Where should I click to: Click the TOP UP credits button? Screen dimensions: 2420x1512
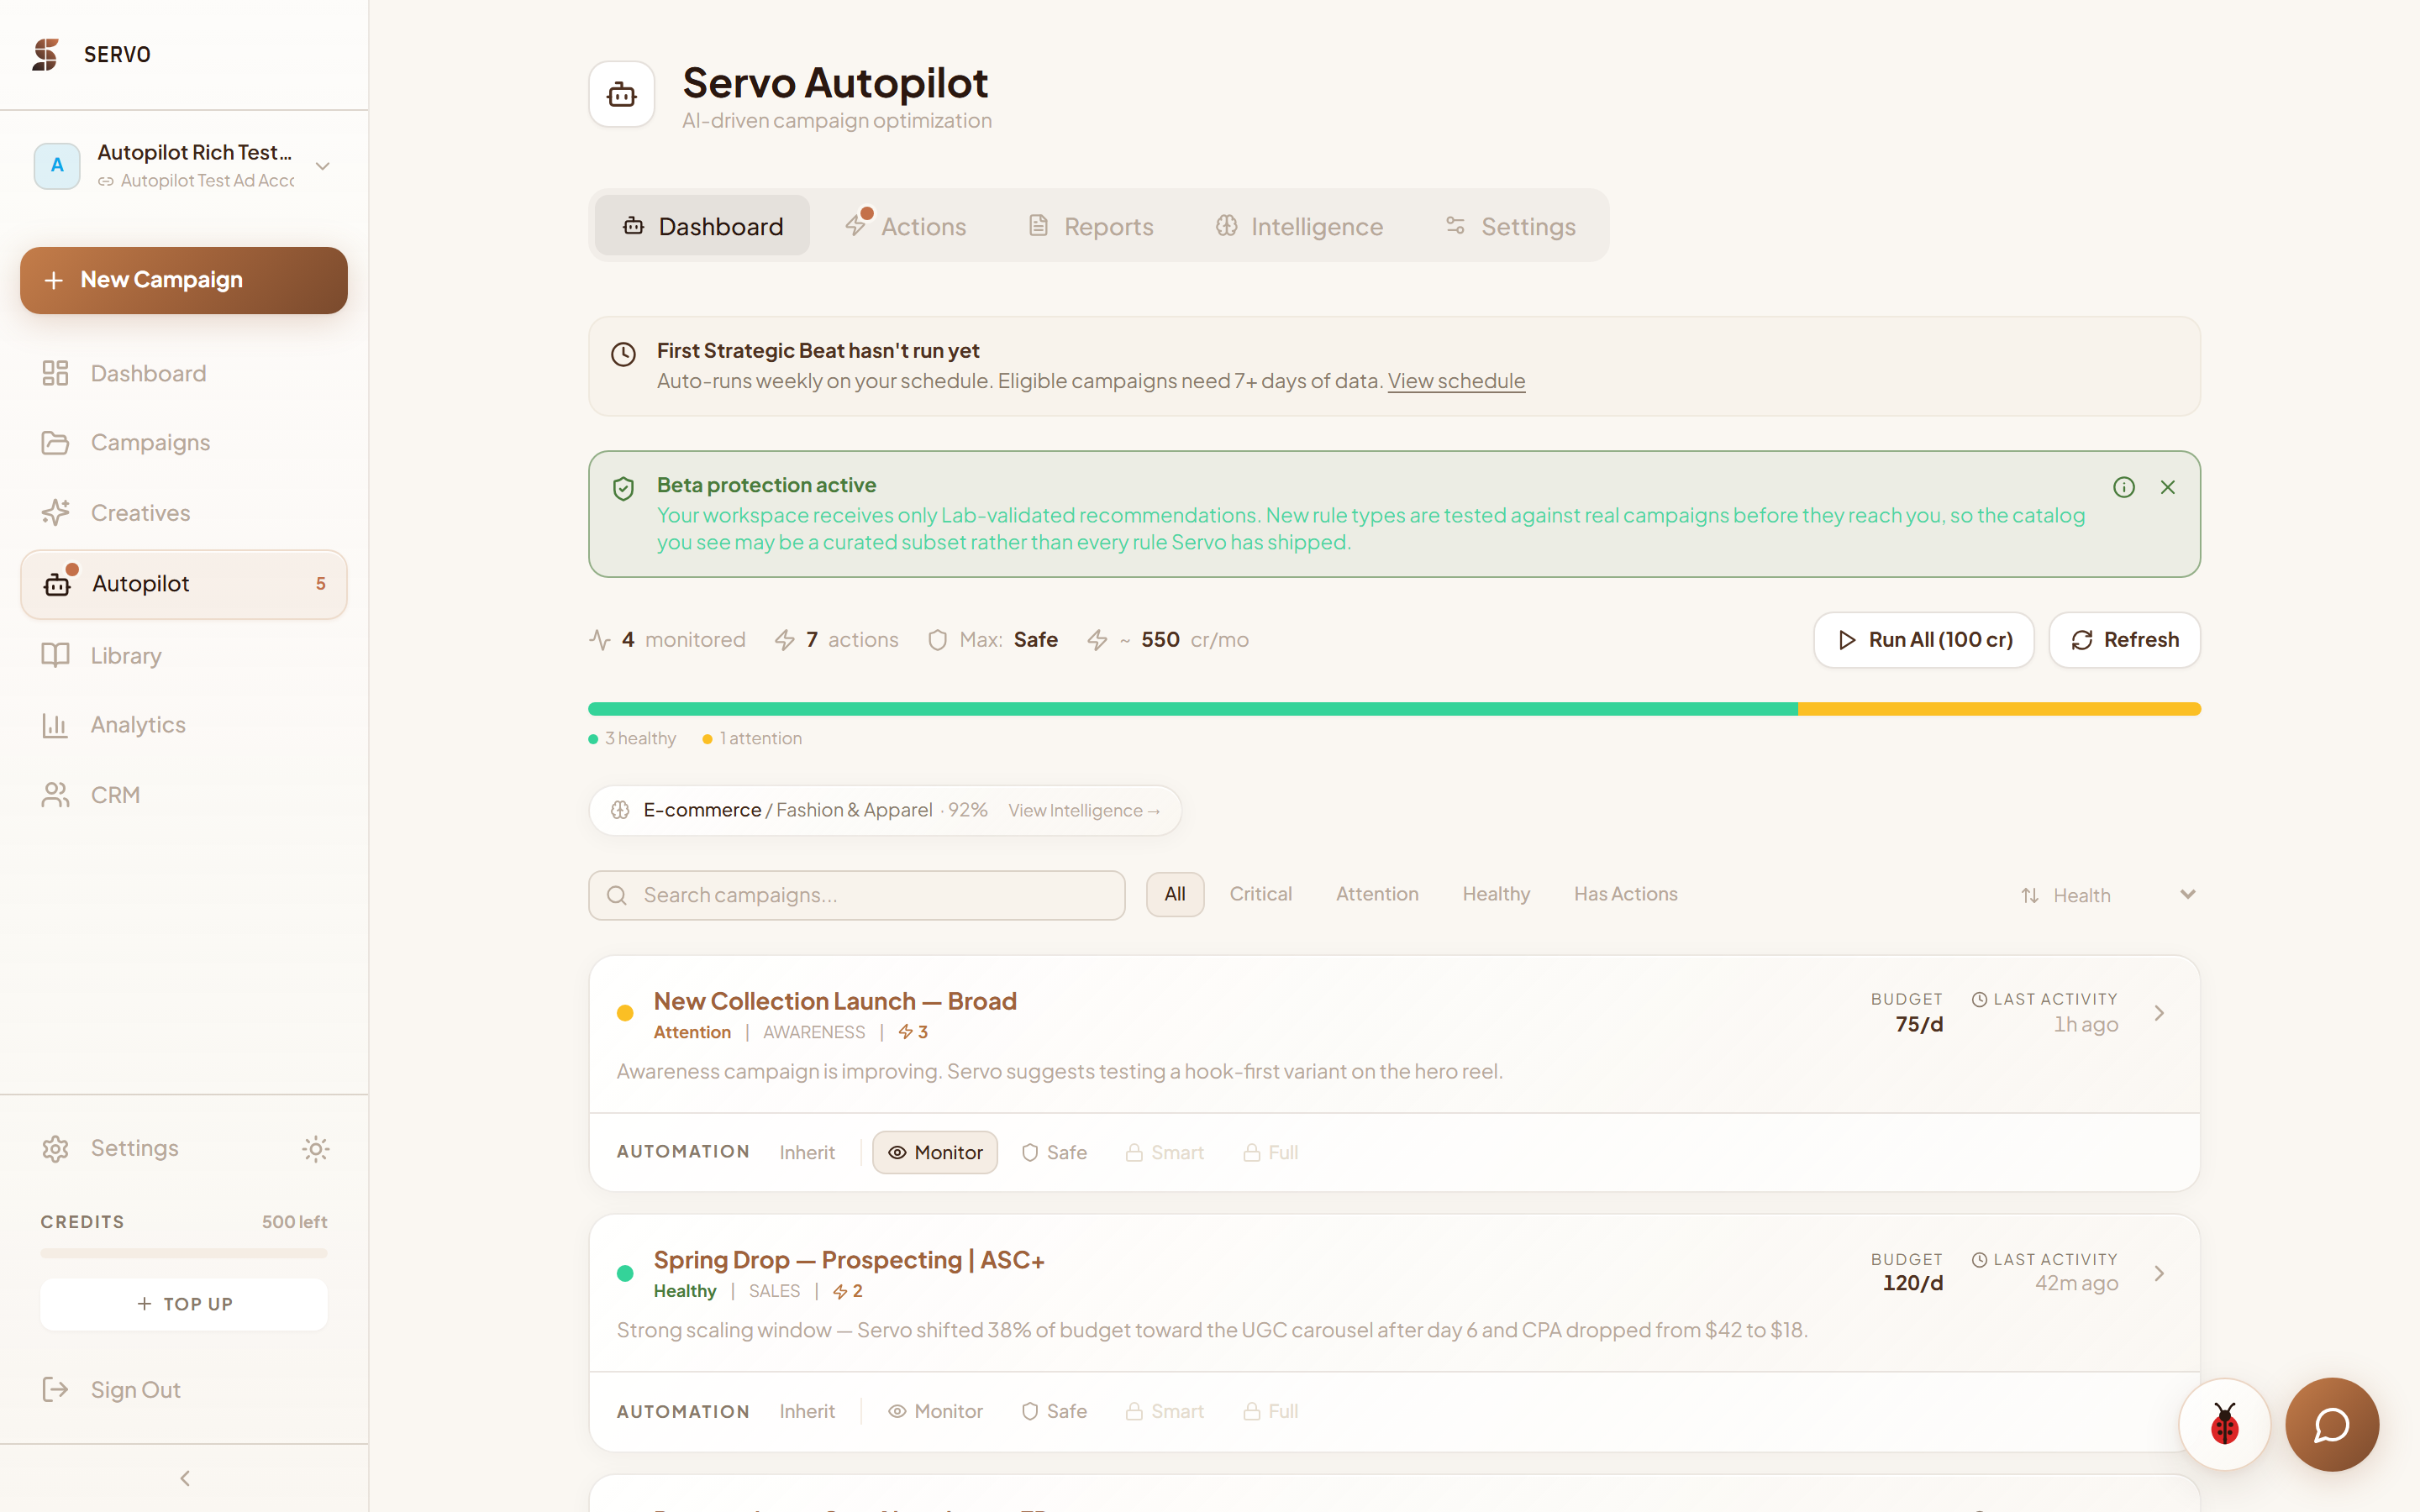(184, 1304)
